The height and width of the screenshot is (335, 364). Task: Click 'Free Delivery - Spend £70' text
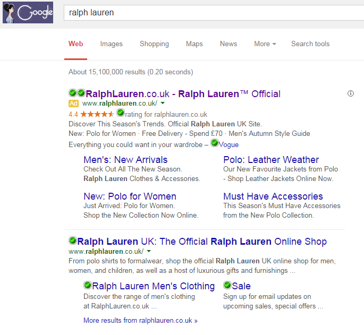[x=182, y=133]
